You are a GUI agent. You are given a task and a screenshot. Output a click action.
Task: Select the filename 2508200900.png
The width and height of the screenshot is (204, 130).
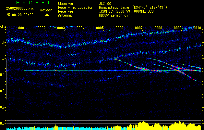click(x=20, y=8)
